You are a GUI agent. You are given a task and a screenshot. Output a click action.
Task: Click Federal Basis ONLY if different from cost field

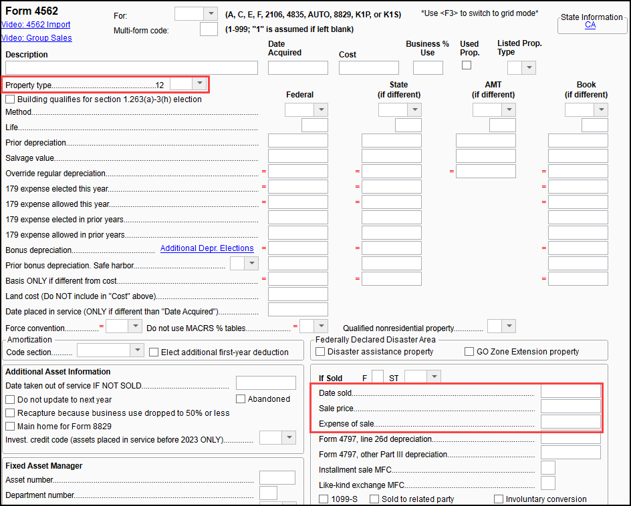(298, 278)
